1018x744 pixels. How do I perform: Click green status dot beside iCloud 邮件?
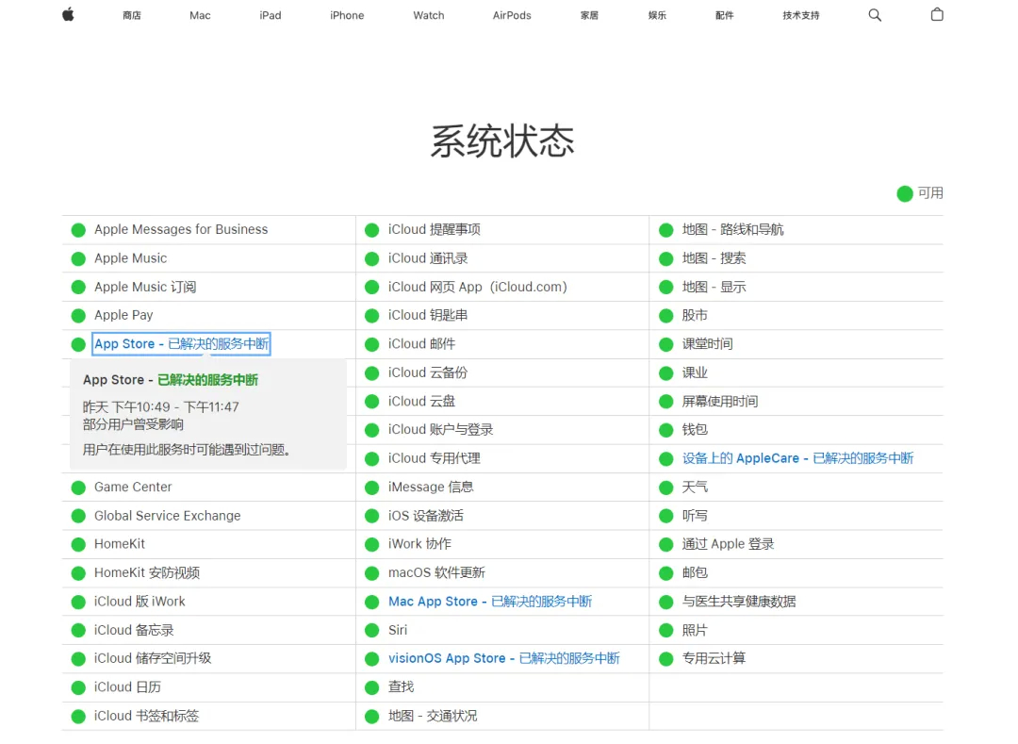[372, 344]
